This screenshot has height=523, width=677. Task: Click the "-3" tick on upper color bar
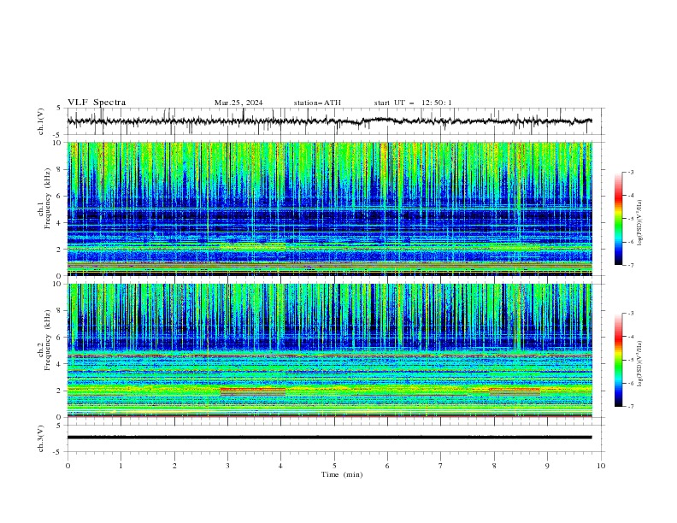coord(631,172)
